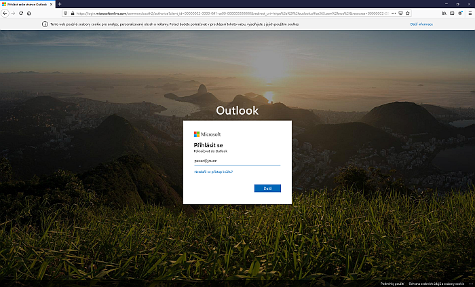This screenshot has width=475, height=287.
Task: Open tracking protection shield info
Action: 65,14
